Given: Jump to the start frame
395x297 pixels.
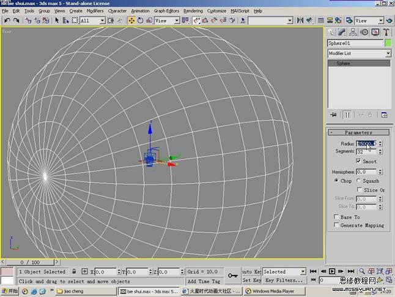Looking at the screenshot, I should [x=313, y=271].
